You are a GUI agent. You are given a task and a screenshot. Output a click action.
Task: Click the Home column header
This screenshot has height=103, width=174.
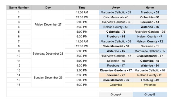[150, 8]
